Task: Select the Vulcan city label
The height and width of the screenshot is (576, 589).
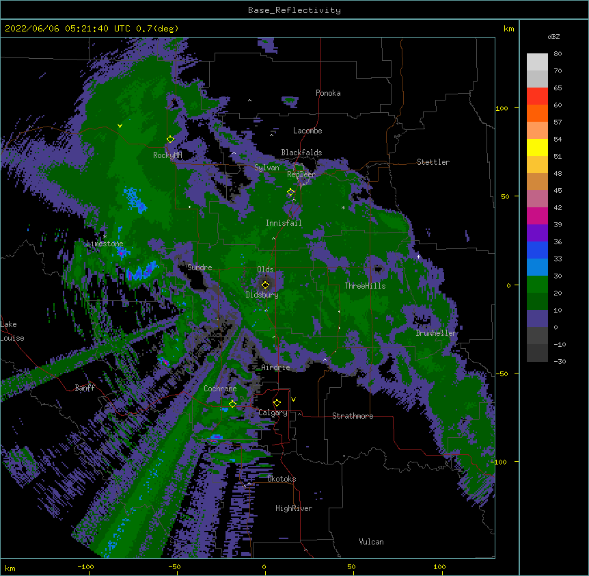Action: point(371,542)
